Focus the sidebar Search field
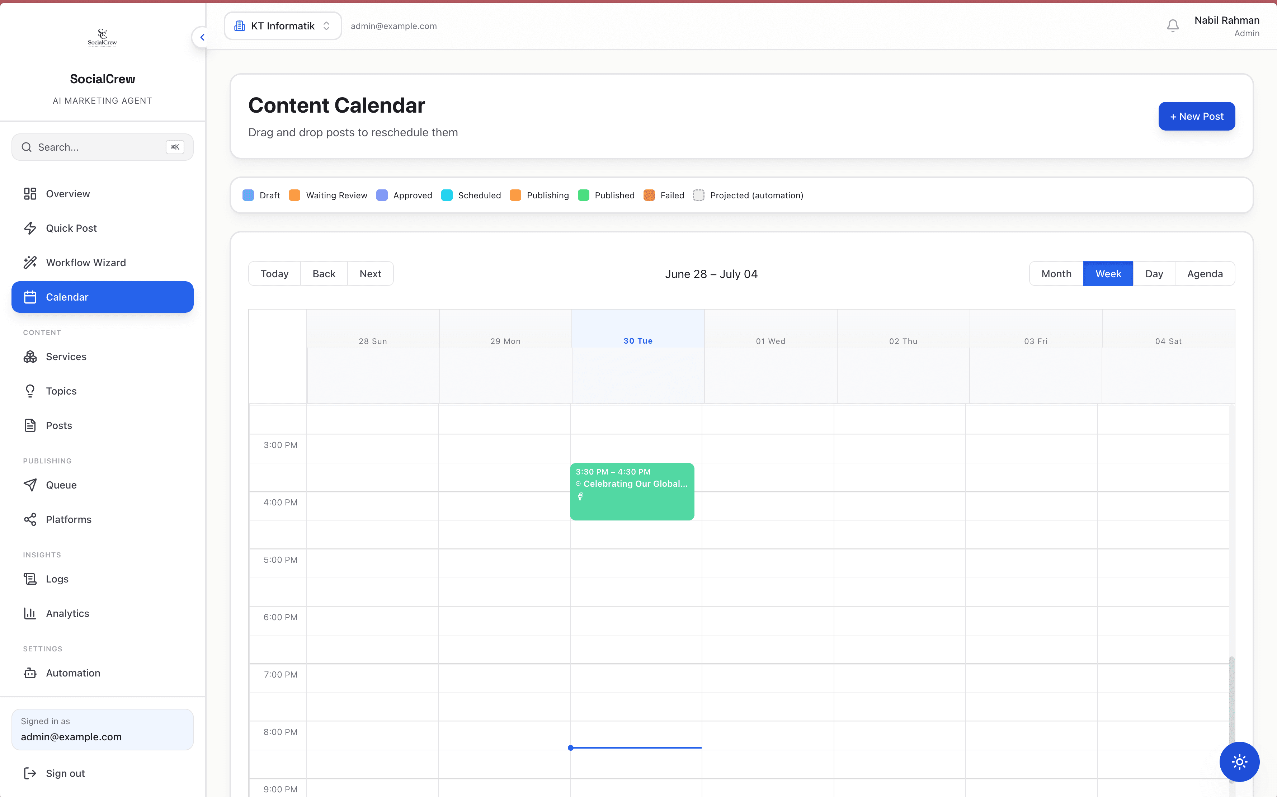 pyautogui.click(x=102, y=147)
